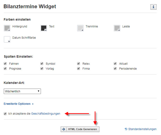This screenshot has height=135, width=161.
Task: Disable the Periodenende column checkbox
Action: [115, 68]
